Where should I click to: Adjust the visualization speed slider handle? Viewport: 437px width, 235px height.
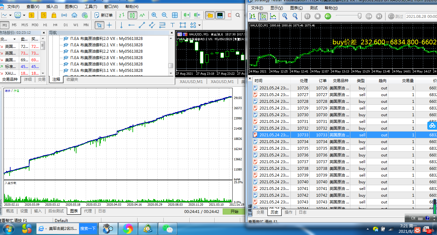tap(360, 16)
